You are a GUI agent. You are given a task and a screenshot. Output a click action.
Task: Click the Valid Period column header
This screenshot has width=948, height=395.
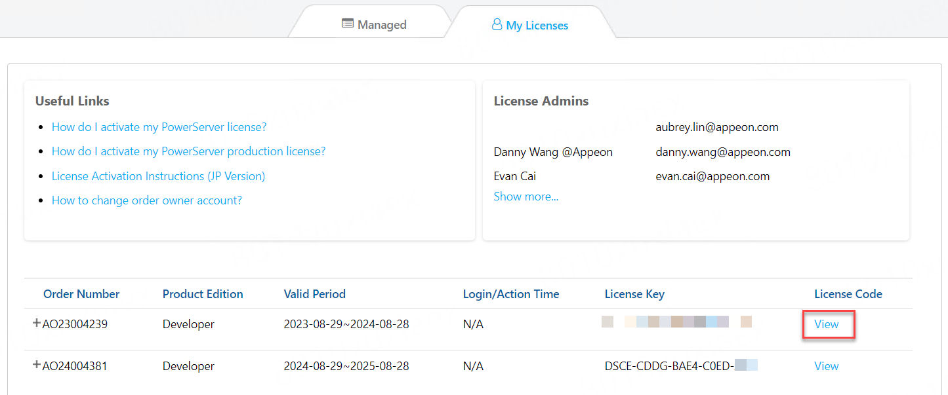pos(314,294)
